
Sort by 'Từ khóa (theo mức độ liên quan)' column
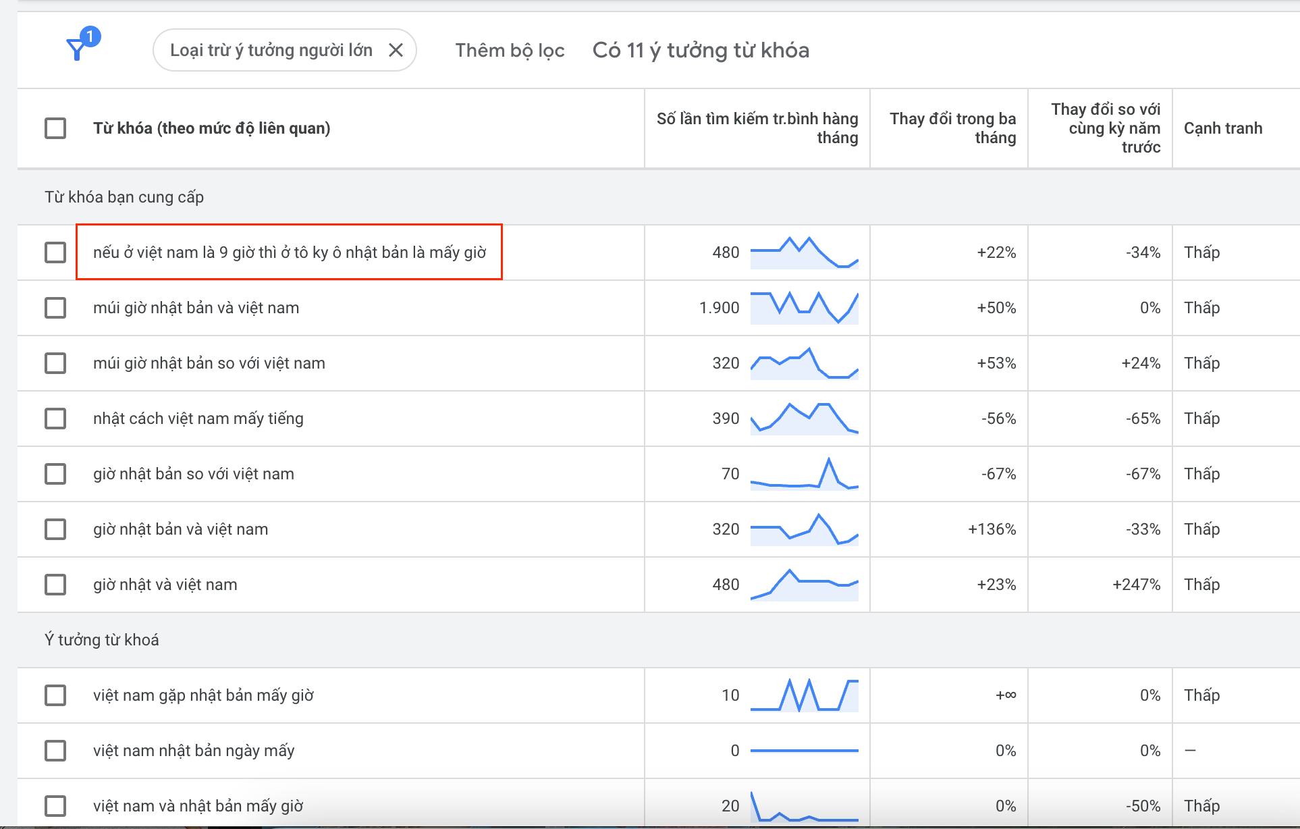(211, 128)
